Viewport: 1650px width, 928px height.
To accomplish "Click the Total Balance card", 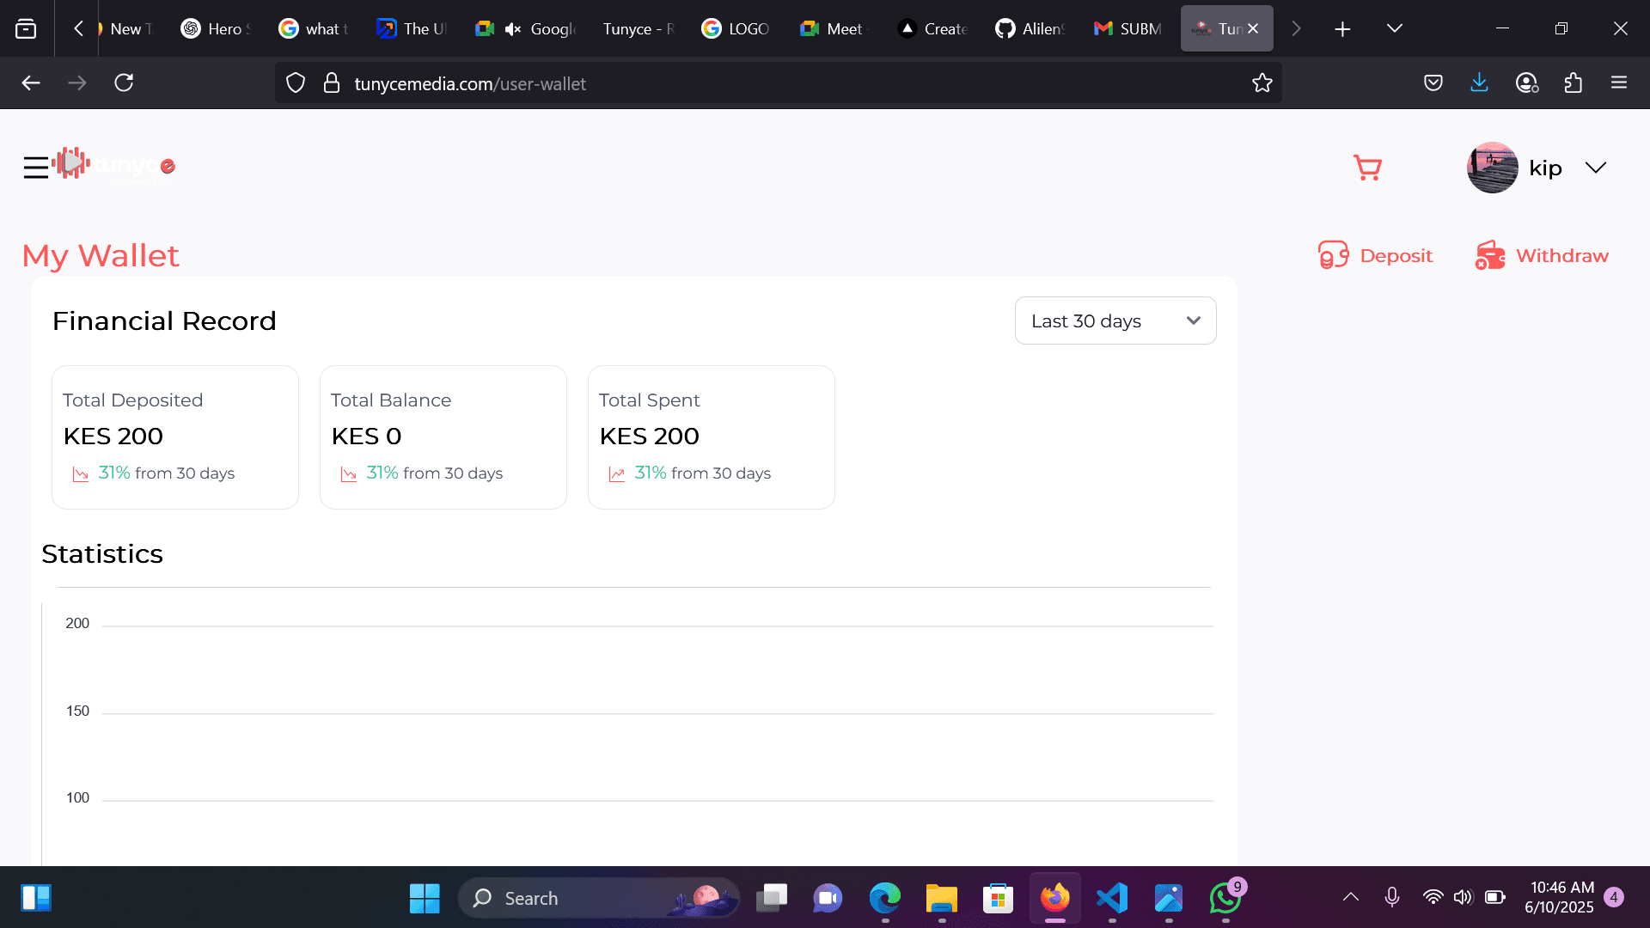I will [x=443, y=437].
